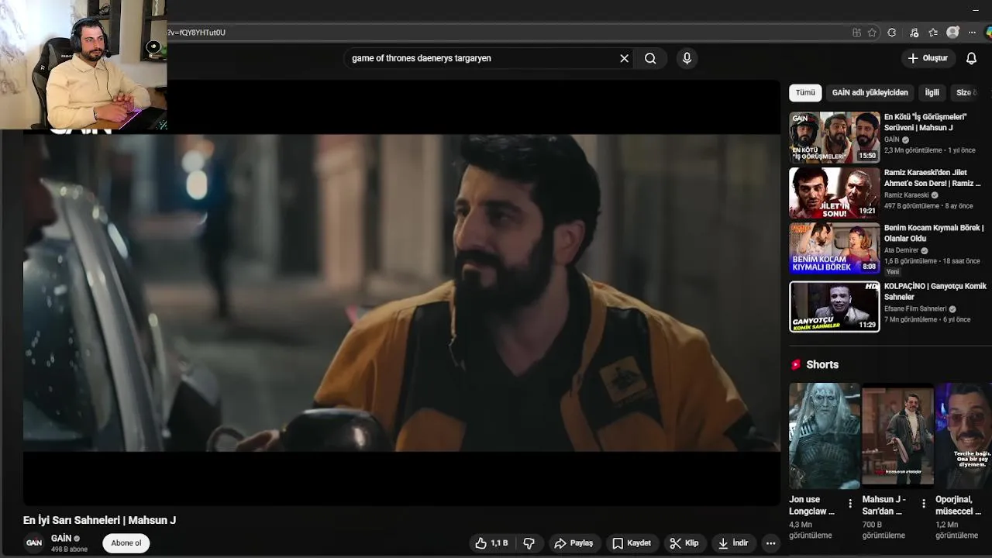Open GAİN channel avatar

(x=34, y=543)
